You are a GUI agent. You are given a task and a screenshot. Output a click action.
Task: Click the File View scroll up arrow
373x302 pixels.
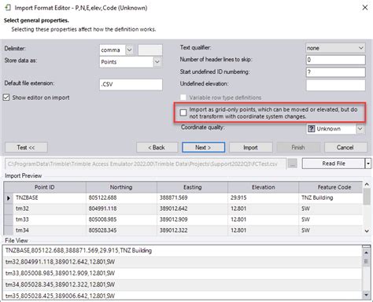pos(366,252)
